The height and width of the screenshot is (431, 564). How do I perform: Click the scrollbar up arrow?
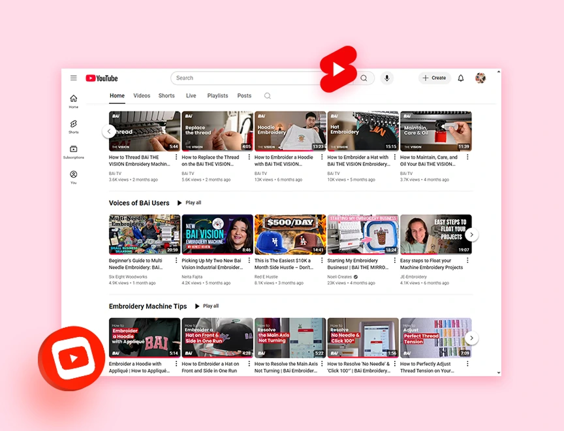click(x=499, y=72)
